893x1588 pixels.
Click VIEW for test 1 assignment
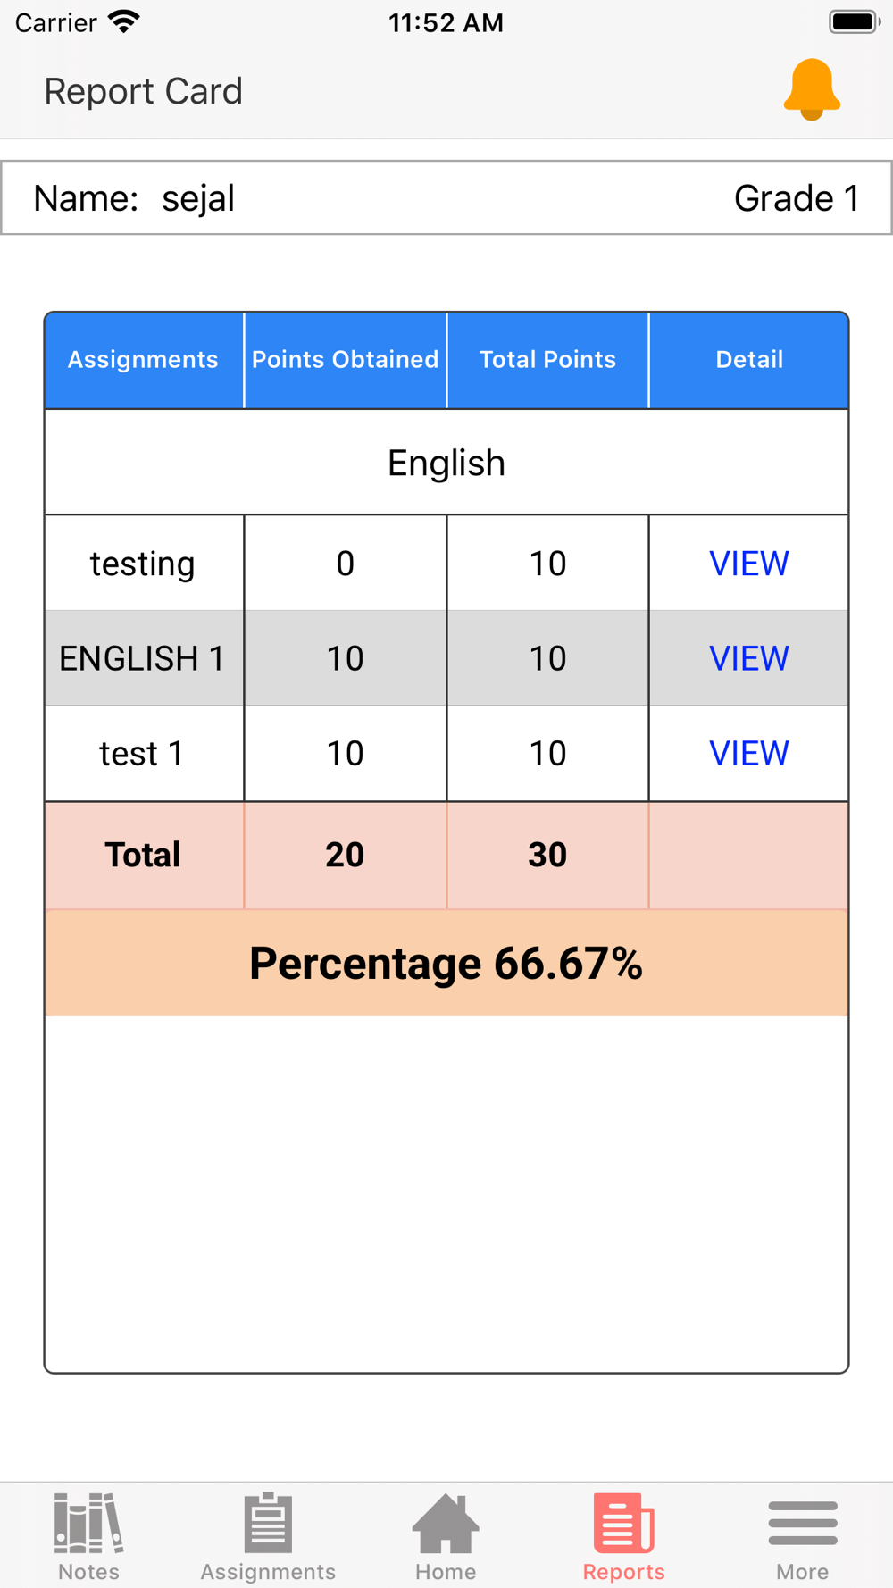pyautogui.click(x=748, y=754)
